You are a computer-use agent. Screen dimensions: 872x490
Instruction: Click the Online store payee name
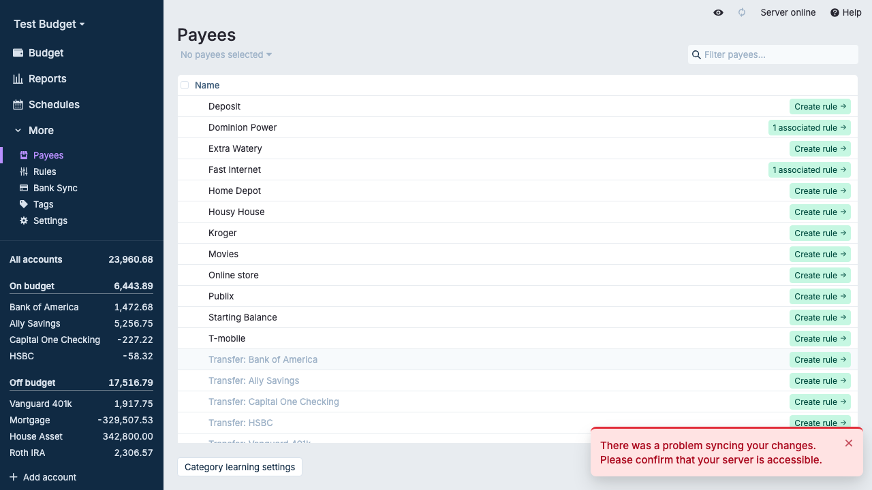click(x=234, y=275)
